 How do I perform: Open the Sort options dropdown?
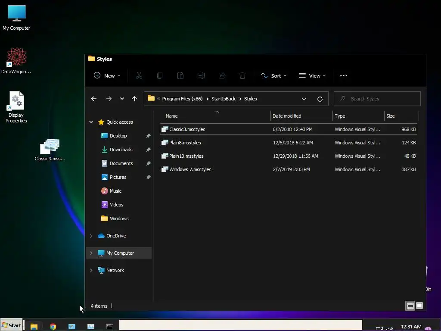click(x=273, y=76)
